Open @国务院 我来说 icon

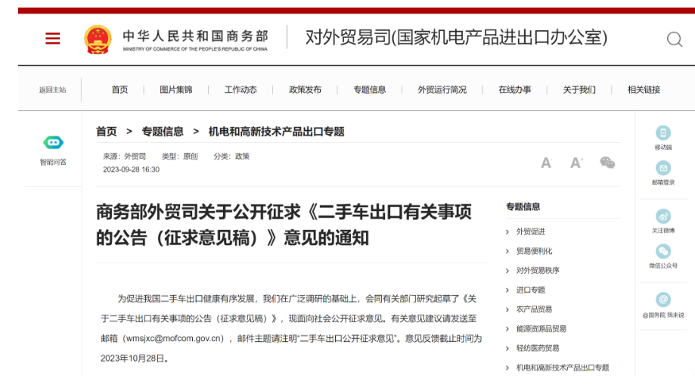coord(663,300)
